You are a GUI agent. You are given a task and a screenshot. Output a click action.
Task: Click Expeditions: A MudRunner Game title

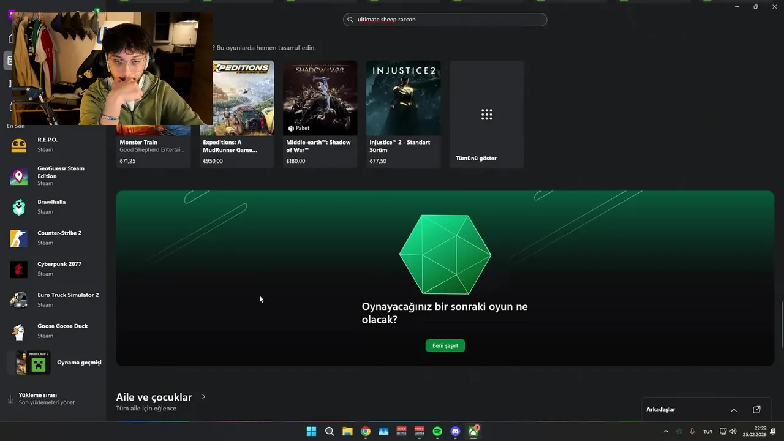tap(230, 146)
